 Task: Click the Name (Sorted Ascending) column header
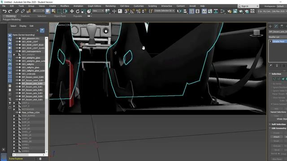click(24, 35)
